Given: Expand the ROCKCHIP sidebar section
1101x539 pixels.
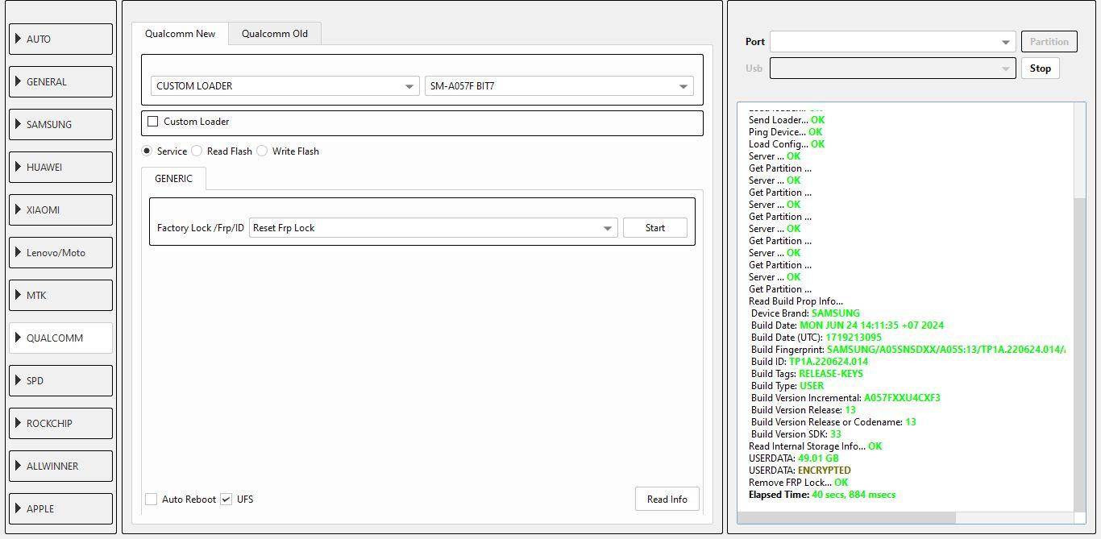Looking at the screenshot, I should click(60, 424).
